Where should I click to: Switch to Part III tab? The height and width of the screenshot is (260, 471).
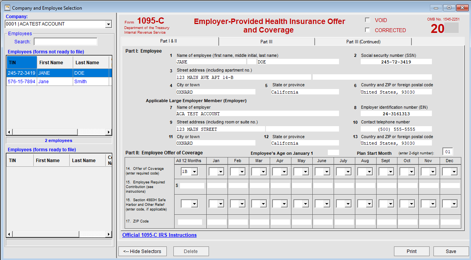[266, 41]
